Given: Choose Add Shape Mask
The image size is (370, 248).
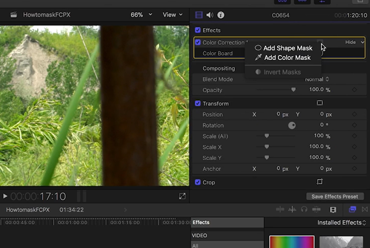Looking at the screenshot, I should tap(284, 48).
